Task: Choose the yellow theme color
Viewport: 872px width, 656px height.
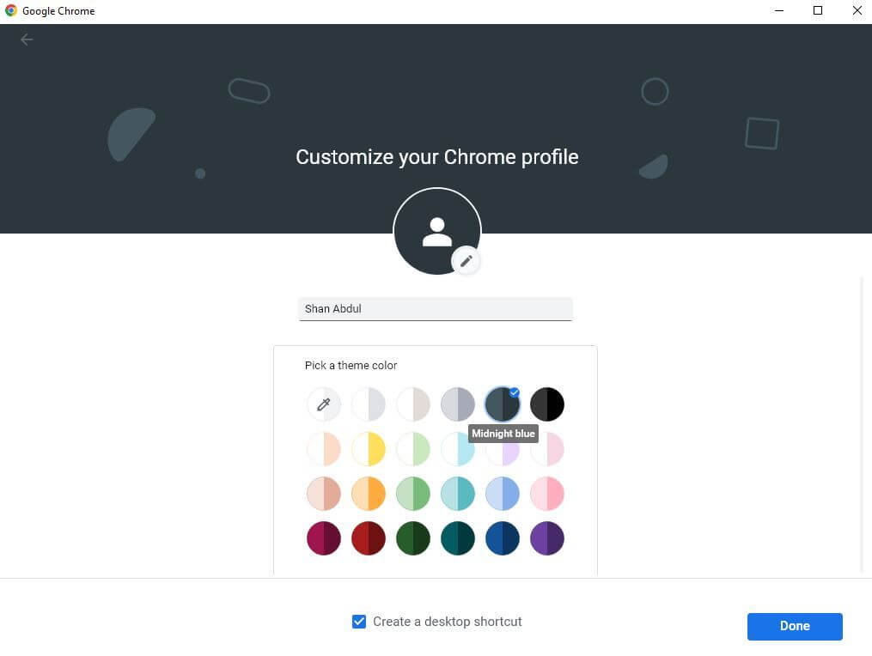Action: (368, 449)
